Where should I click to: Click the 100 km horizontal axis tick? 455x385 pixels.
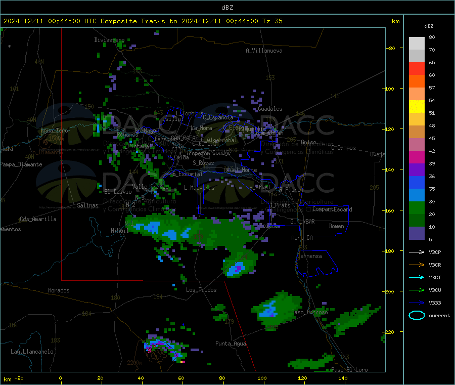coord(262,378)
